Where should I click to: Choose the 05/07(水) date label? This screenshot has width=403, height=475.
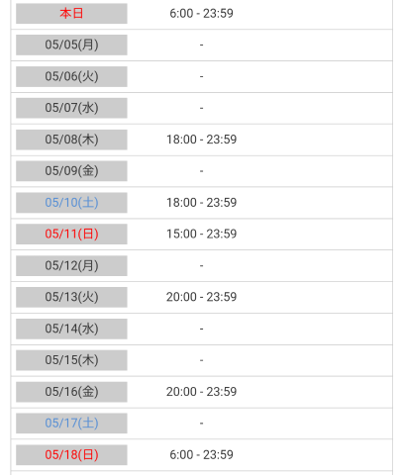(71, 108)
